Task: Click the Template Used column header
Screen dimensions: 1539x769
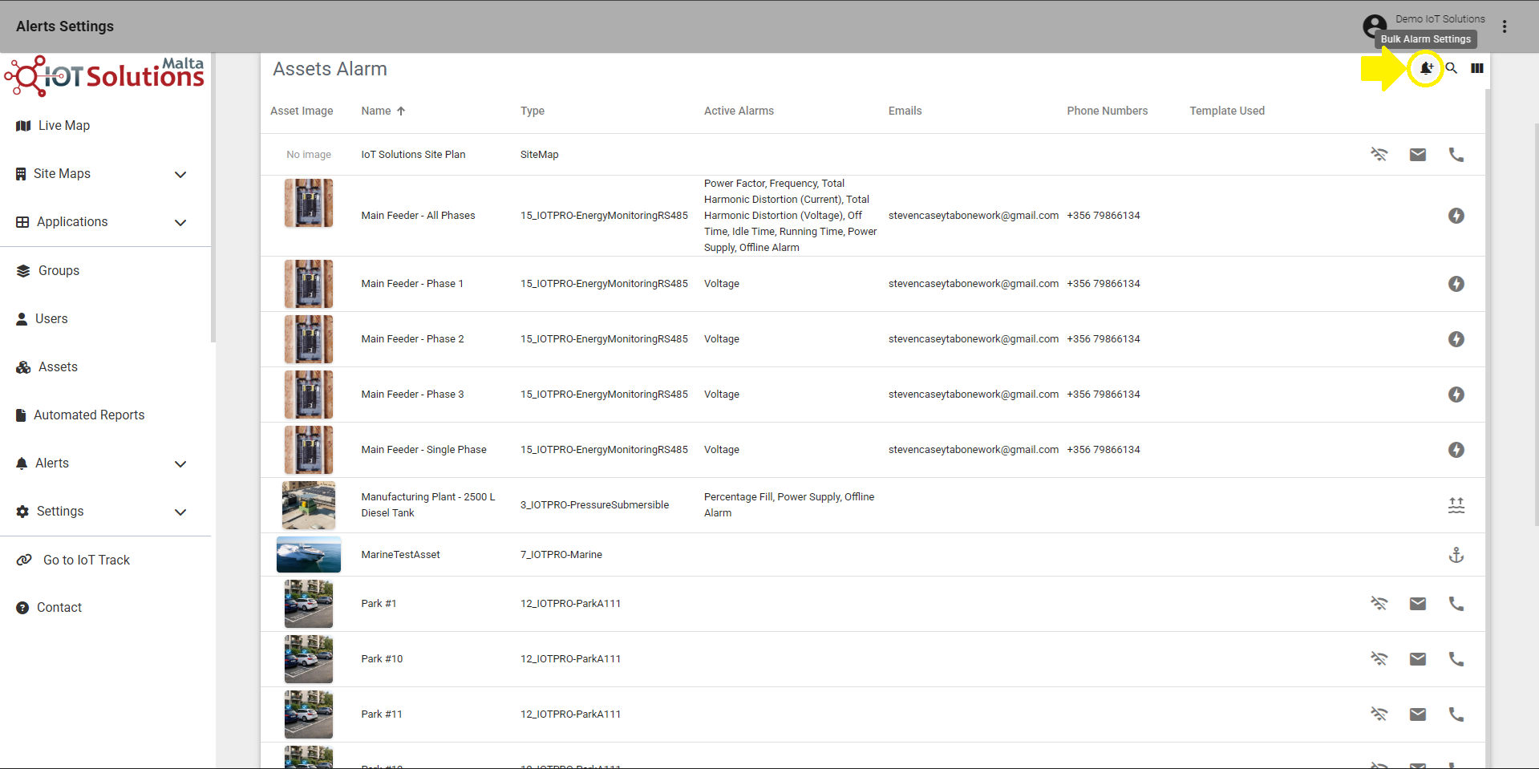Action: [x=1227, y=111]
